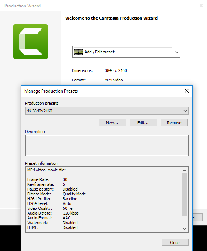Viewport: 207px width, 251px height.
Task: Click the 'Frame Rate:' row showing 30
Action: (x=48, y=179)
